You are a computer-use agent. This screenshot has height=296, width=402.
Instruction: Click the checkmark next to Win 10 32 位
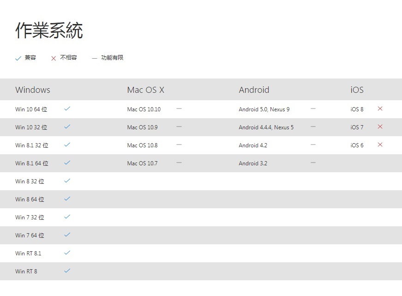click(x=67, y=127)
